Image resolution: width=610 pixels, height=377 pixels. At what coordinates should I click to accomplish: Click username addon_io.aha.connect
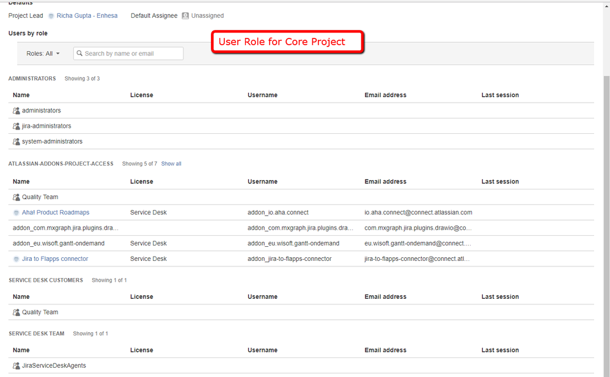[277, 213]
